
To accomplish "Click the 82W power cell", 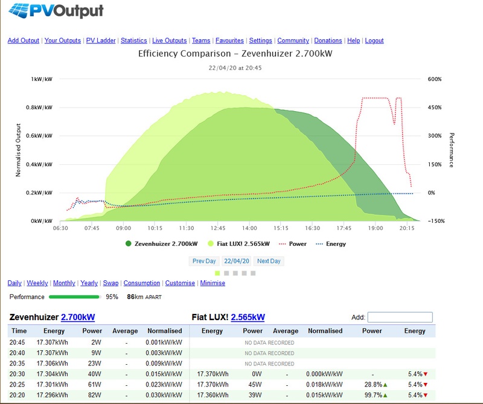I will click(95, 395).
